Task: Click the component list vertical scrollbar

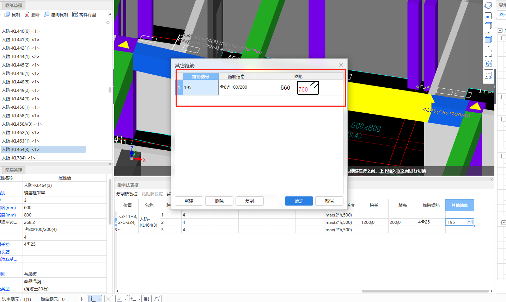Action: [110, 90]
